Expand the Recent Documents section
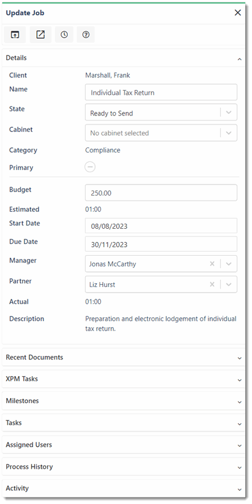 pyautogui.click(x=124, y=358)
